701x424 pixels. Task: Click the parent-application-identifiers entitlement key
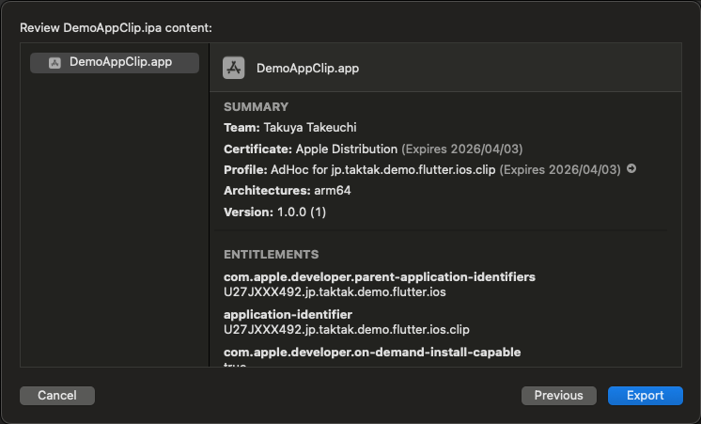380,276
